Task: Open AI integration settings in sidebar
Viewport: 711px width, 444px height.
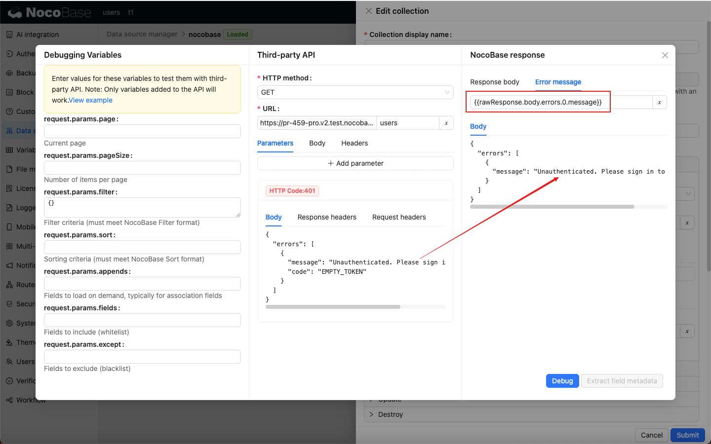Action: tap(37, 35)
